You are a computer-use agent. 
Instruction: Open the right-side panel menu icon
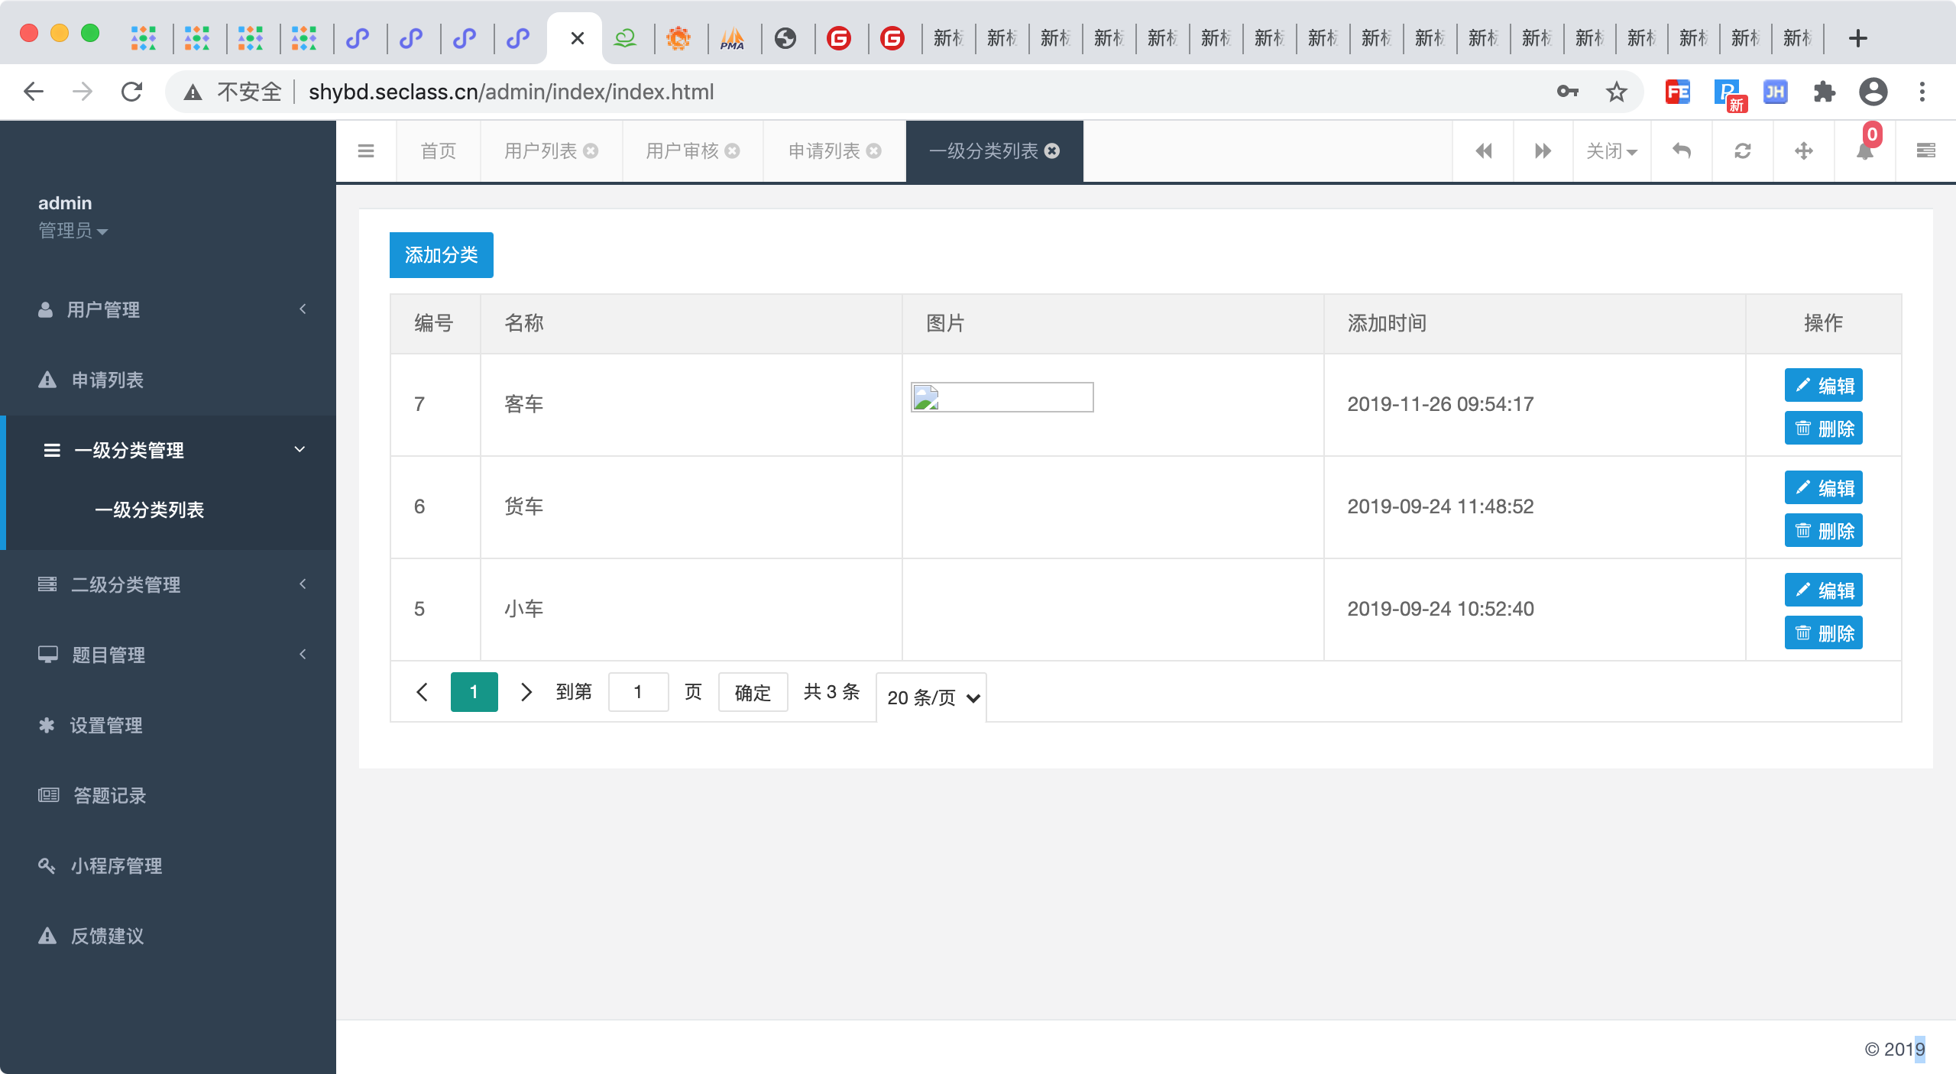1926,151
